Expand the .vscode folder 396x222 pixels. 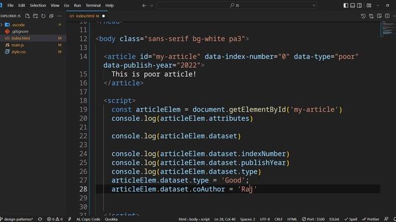click(x=33, y=25)
